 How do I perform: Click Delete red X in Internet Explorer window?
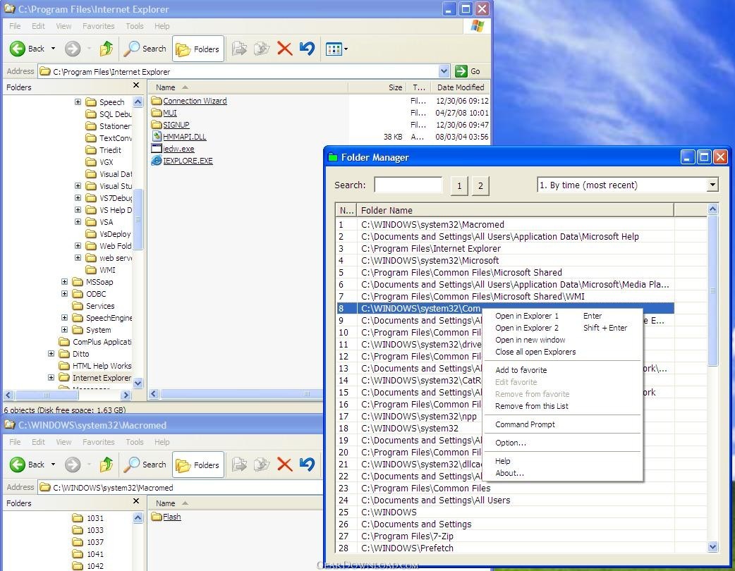click(284, 48)
